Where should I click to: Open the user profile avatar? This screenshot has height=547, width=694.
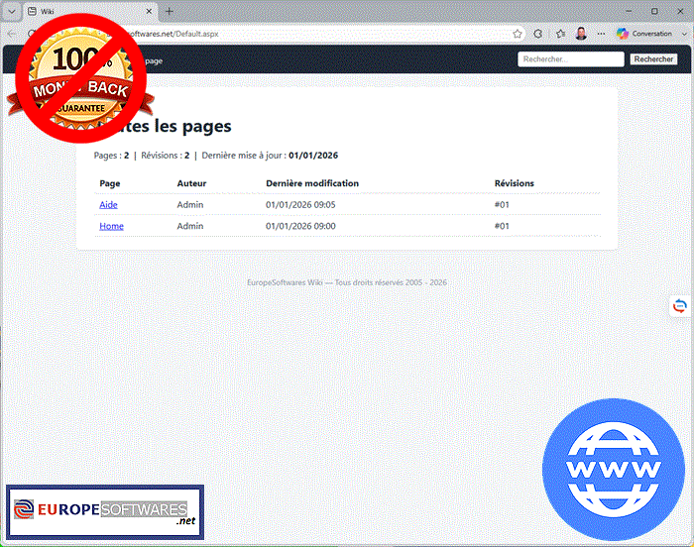pyautogui.click(x=581, y=33)
